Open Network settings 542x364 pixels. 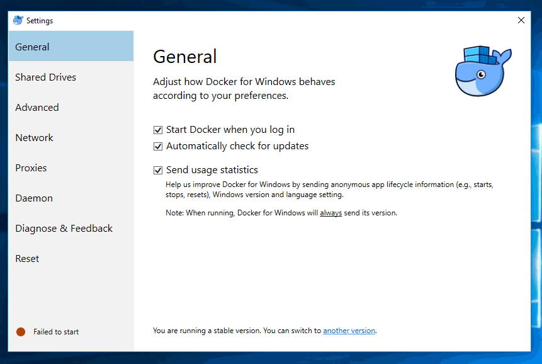tap(71, 137)
